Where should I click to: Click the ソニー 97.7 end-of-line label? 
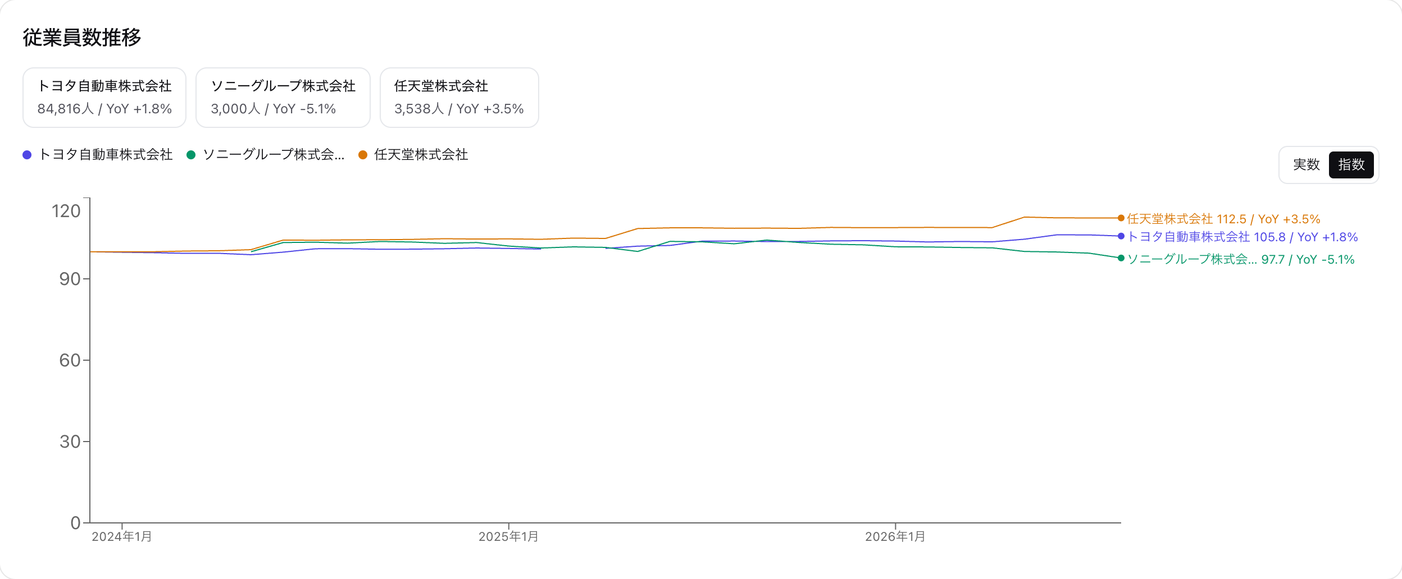[x=1241, y=260]
